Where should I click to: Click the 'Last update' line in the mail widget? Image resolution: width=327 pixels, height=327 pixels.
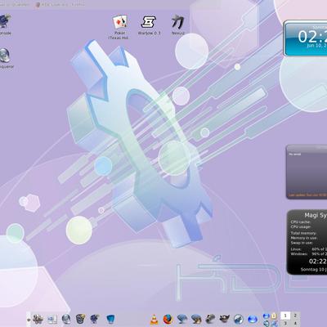click(x=307, y=195)
